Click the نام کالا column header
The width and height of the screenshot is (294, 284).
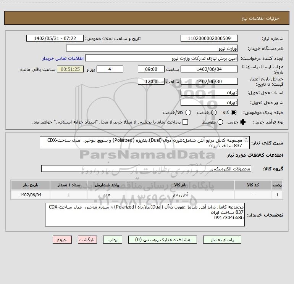point(180,185)
